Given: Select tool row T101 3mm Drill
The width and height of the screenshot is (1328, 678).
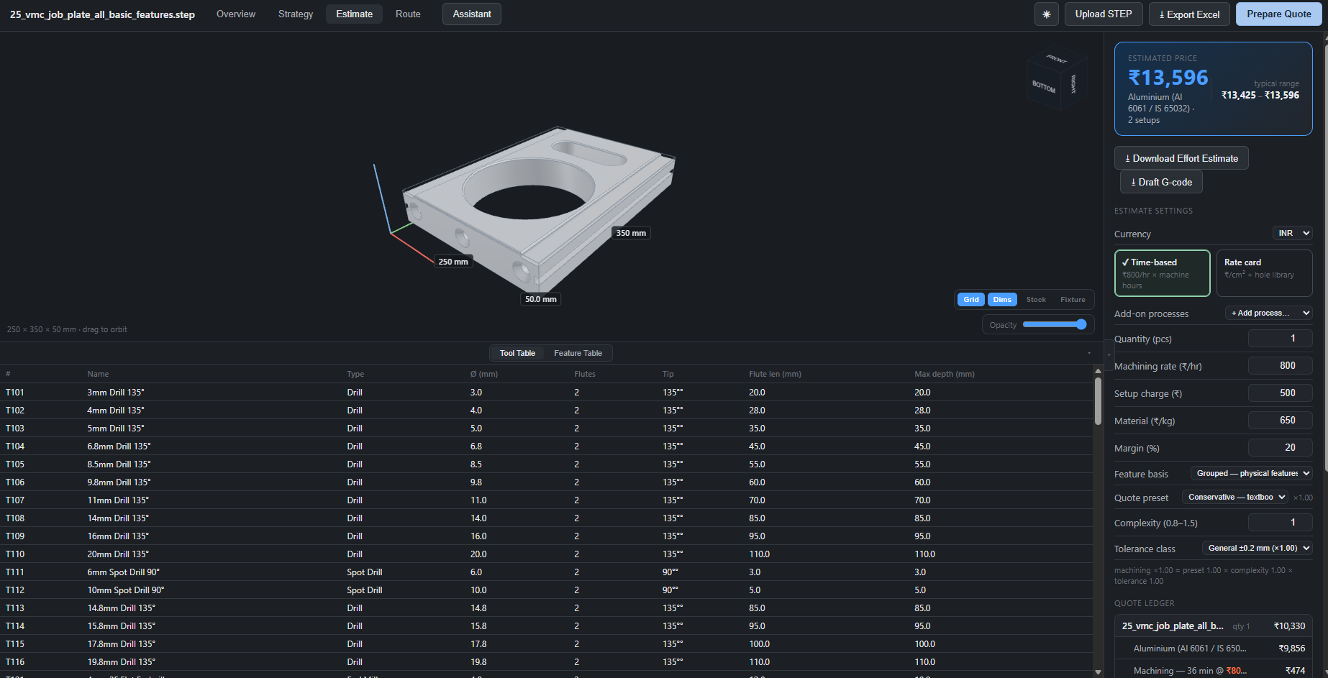Looking at the screenshot, I should [x=547, y=393].
